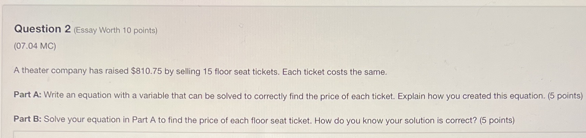This screenshot has width=586, height=138.
Task: Click the phrase "Write an equation with a variable"
Action: (x=106, y=95)
